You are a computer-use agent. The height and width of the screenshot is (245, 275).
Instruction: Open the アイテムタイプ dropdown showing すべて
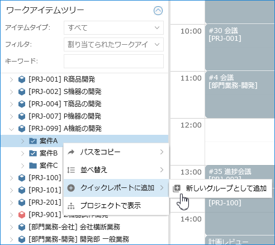113,28
